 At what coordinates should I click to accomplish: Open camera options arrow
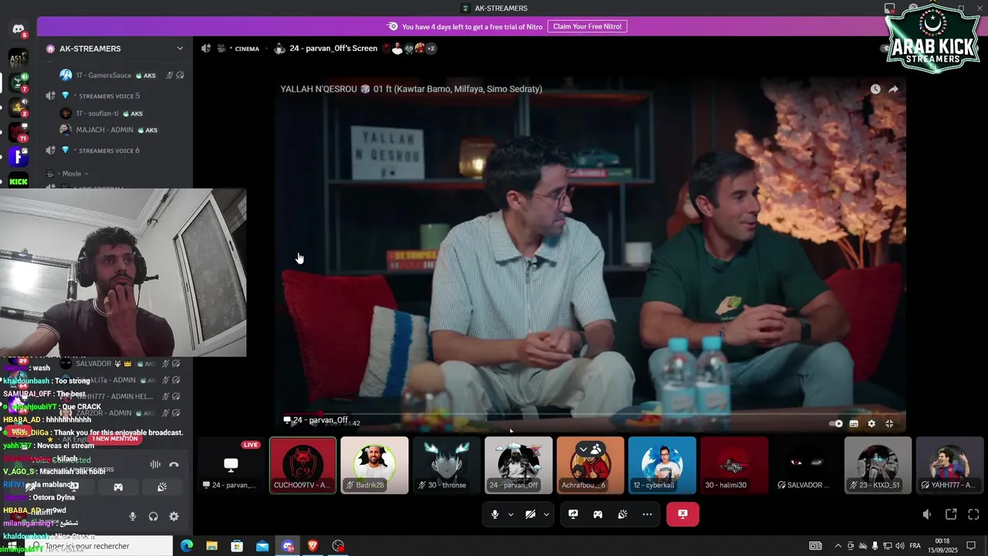(x=546, y=514)
